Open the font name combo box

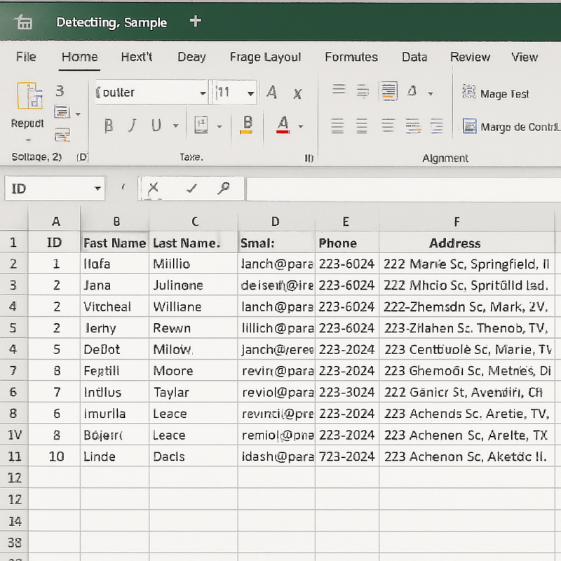click(x=151, y=93)
